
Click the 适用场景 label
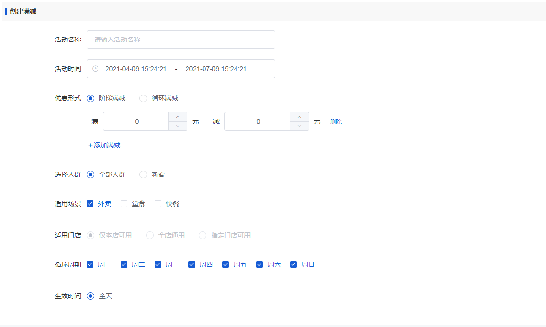click(x=67, y=204)
